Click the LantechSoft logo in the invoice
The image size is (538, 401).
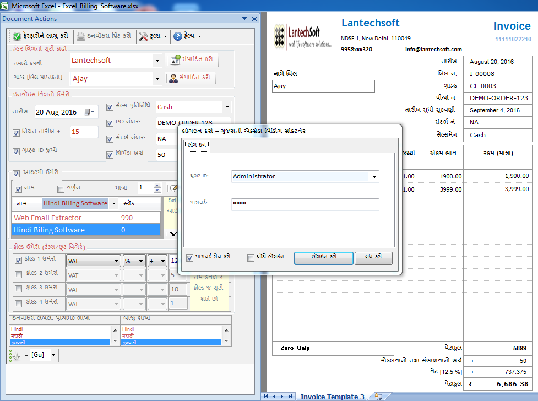pos(303,37)
